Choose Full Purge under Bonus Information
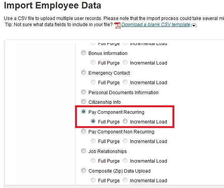Viewport: 224px width, 188px height. point(93,62)
